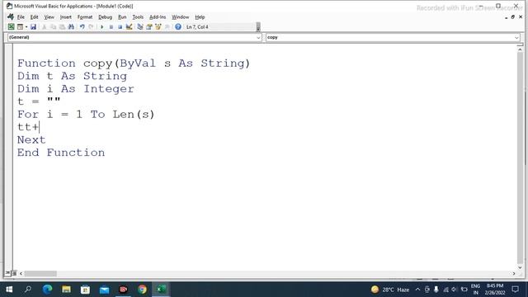
Task: Open the Edit menu
Action: pos(34,16)
